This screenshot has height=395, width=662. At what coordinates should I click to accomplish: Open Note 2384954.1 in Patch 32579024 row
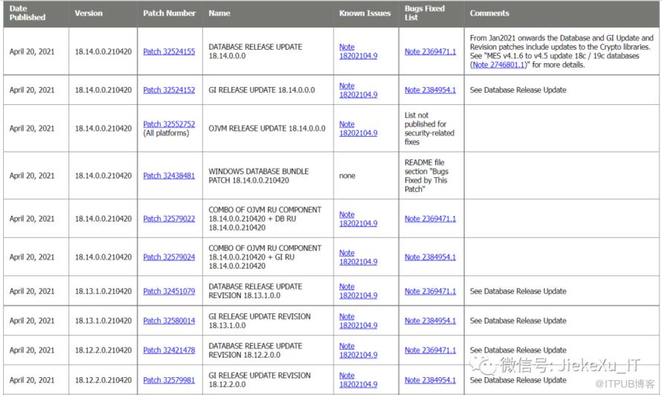coord(430,257)
